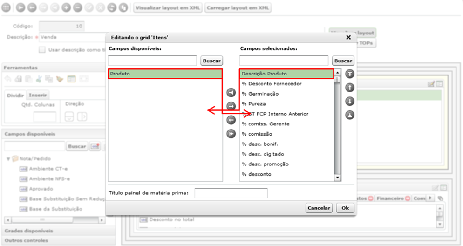
Task: Collapse the background Campos disponíveis panel header
Action: click(x=53, y=134)
